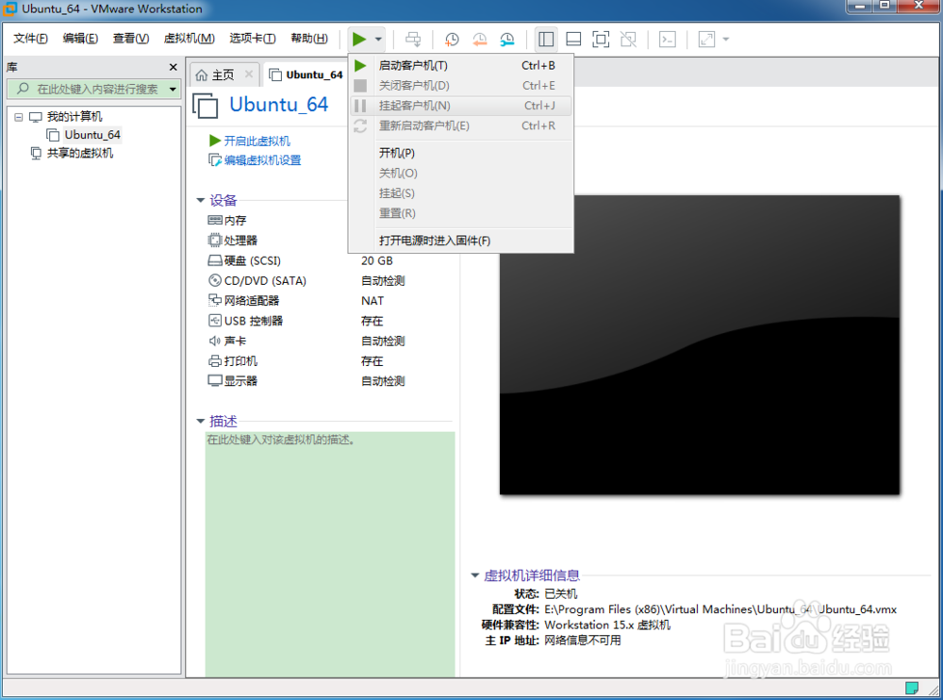Collapse the 设备 section

pyautogui.click(x=200, y=200)
